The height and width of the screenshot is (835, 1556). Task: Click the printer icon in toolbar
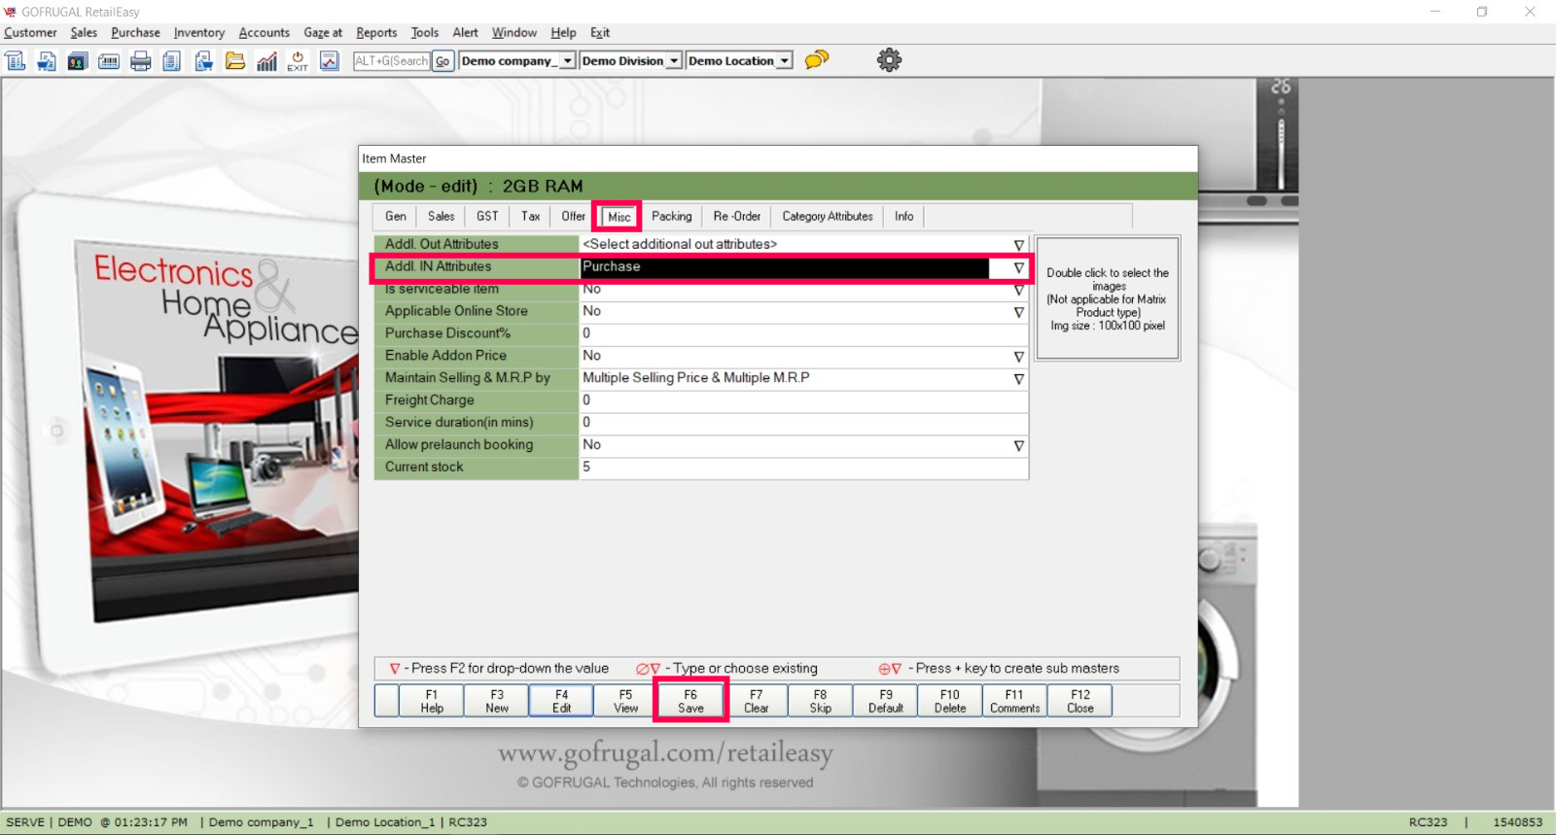tap(141, 61)
